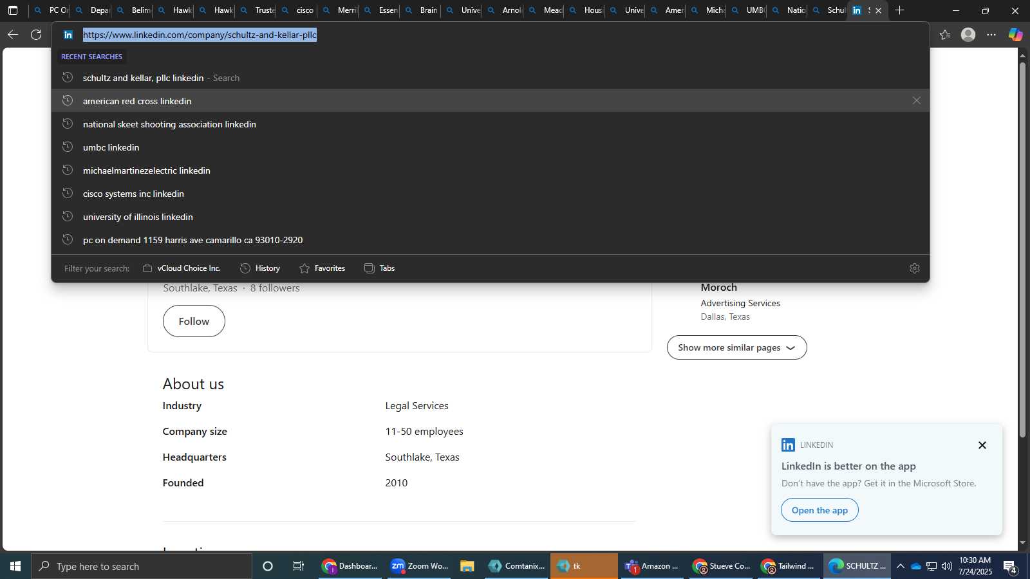Choose american red cross linkedin suggestion

[491, 101]
